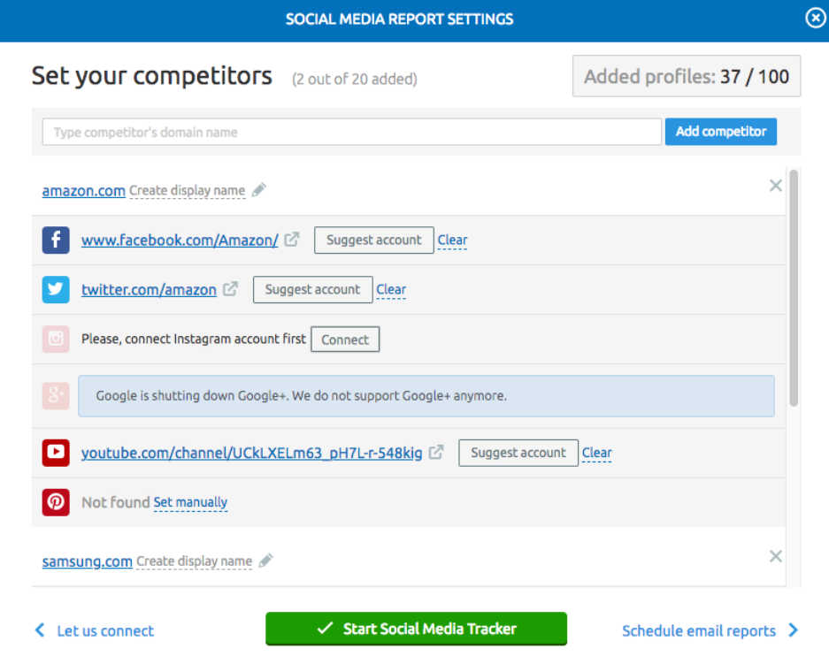Image resolution: width=829 pixels, height=664 pixels.
Task: Connect Instagram account button
Action: point(345,340)
